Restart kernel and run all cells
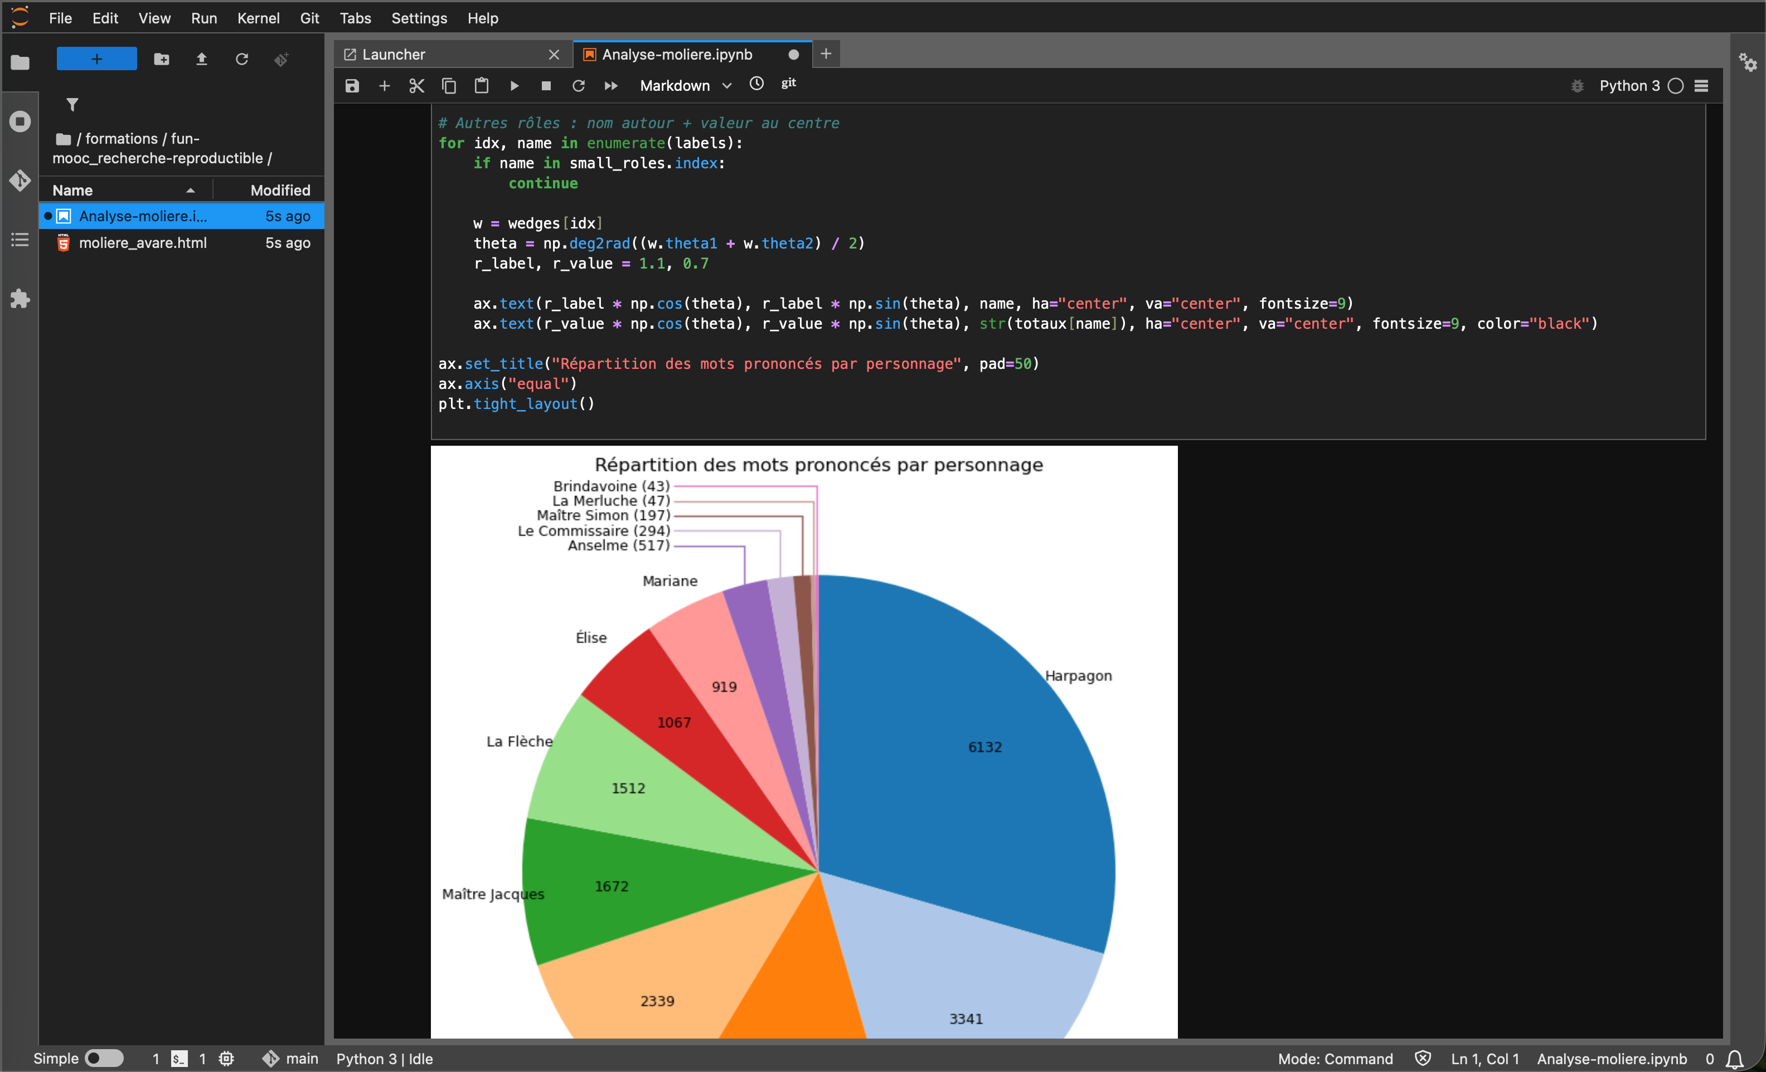 pos(610,86)
